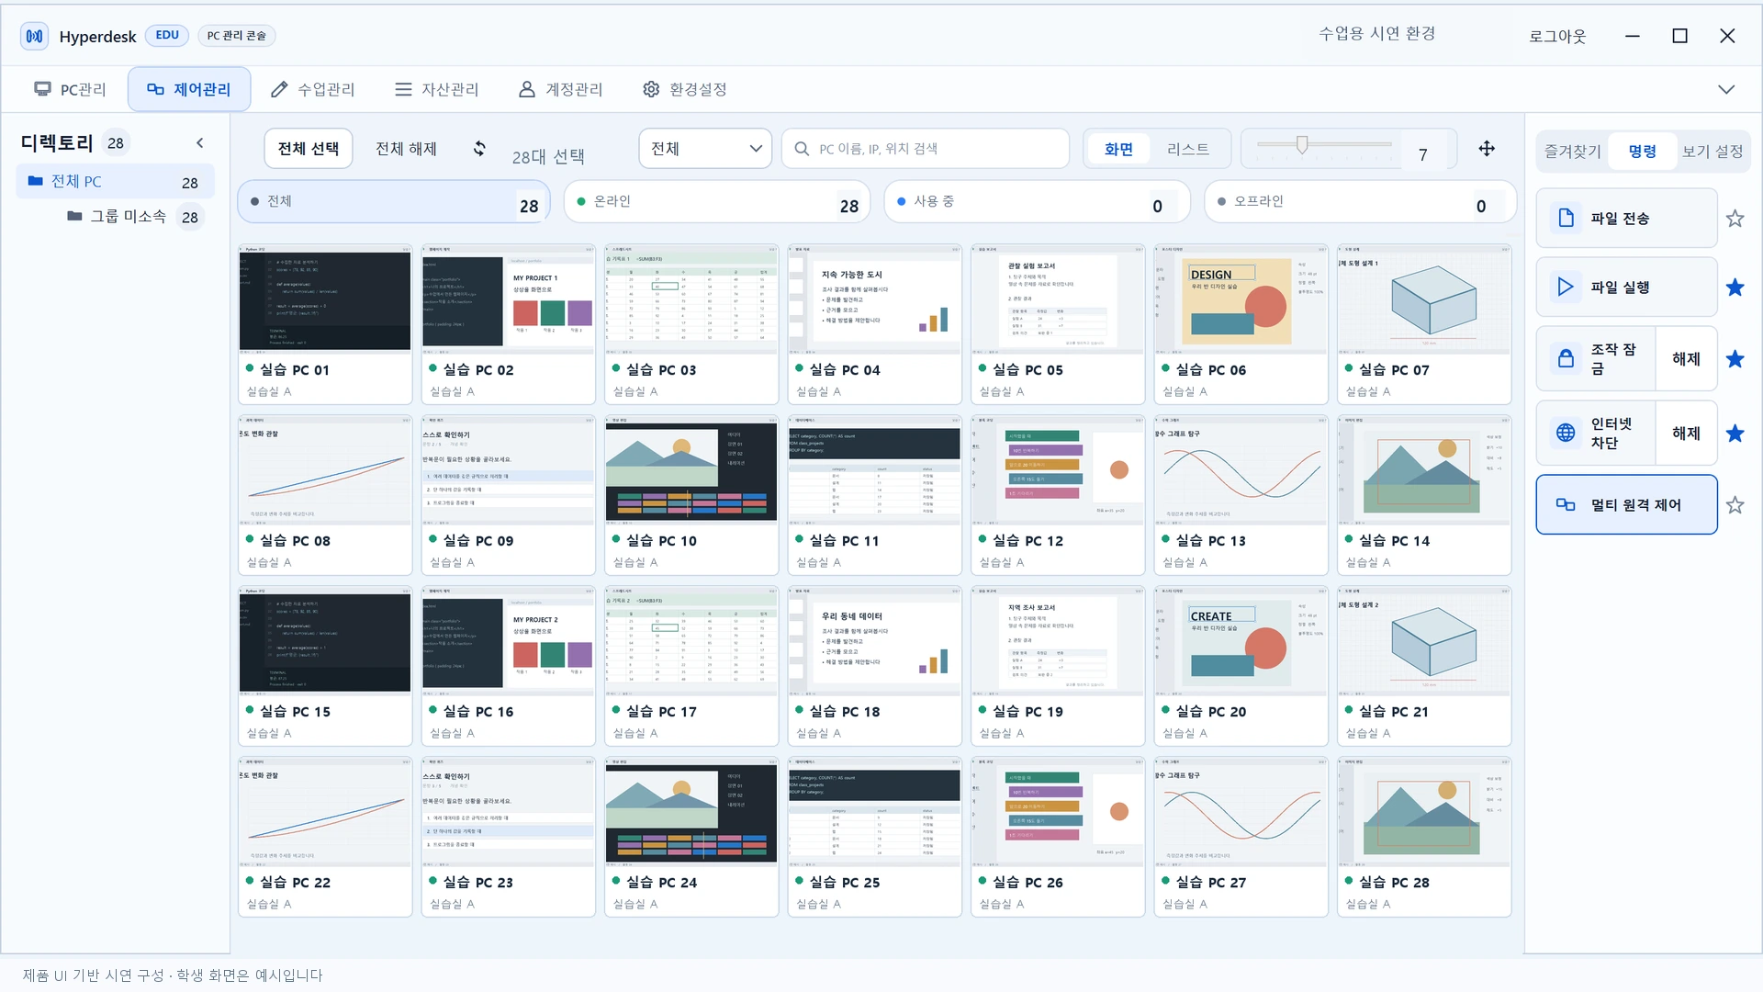Viewport: 1763px width, 992px height.
Task: Click the 전체 선택 button
Action: [309, 149]
